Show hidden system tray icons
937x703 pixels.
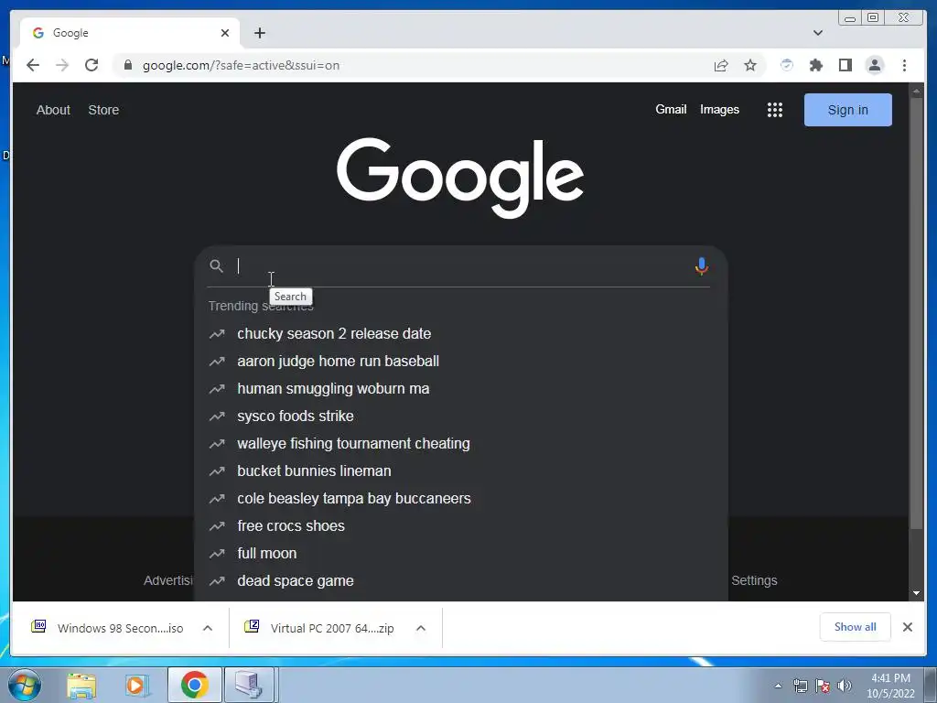(x=778, y=686)
